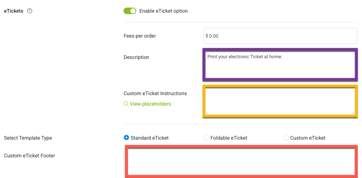Click the Custom eTicket Instructions resize handle
Viewport: 362px width, 178px height.
tap(355, 118)
